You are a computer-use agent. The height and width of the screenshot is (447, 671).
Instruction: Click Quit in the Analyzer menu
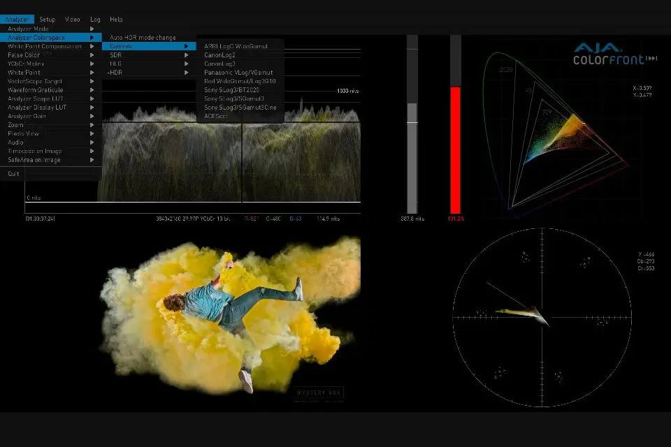click(14, 173)
